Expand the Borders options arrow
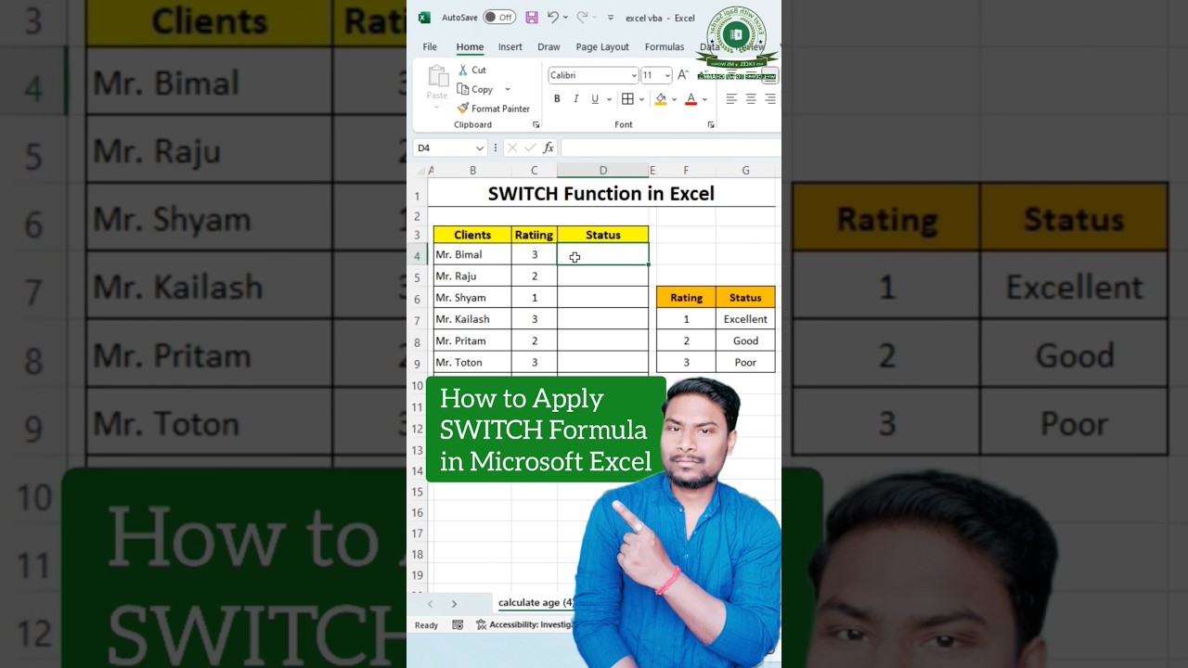 coord(641,99)
